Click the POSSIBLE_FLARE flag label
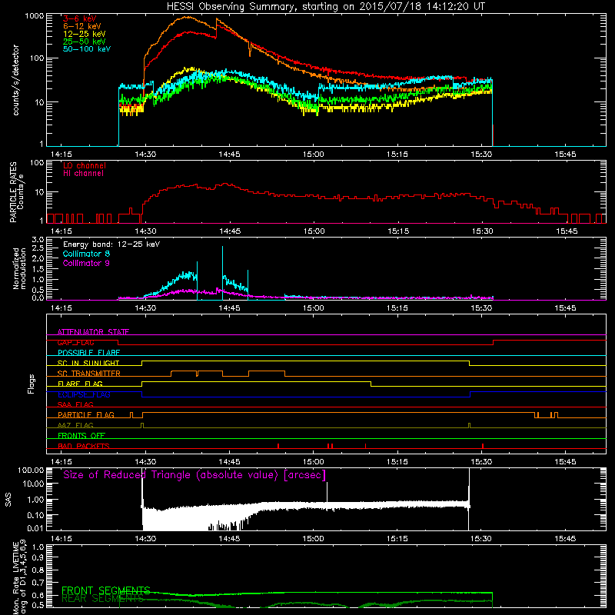Viewport: 615px width, 615px height. click(88, 353)
